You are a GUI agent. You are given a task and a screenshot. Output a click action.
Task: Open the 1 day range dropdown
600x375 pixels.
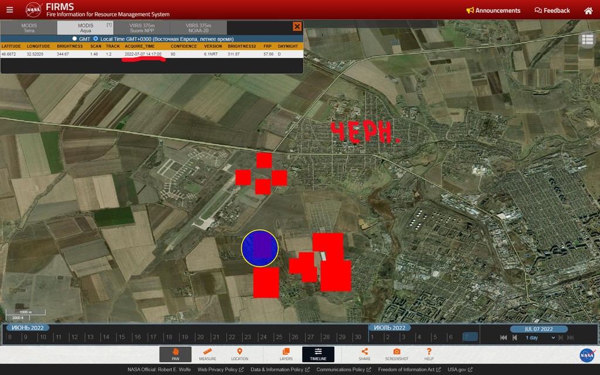click(x=540, y=337)
